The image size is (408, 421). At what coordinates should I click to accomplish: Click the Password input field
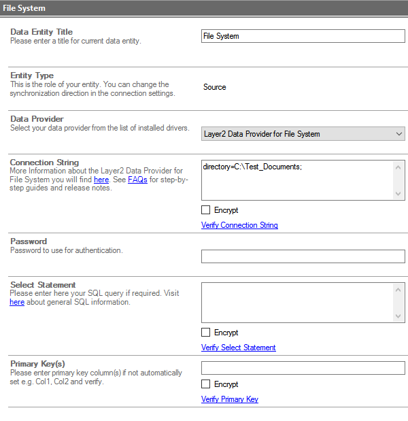click(303, 256)
